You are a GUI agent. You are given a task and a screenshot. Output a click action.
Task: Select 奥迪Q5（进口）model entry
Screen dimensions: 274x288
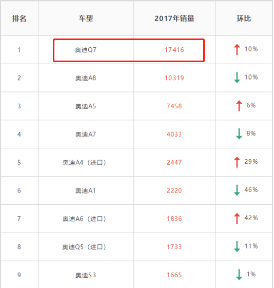tap(84, 247)
